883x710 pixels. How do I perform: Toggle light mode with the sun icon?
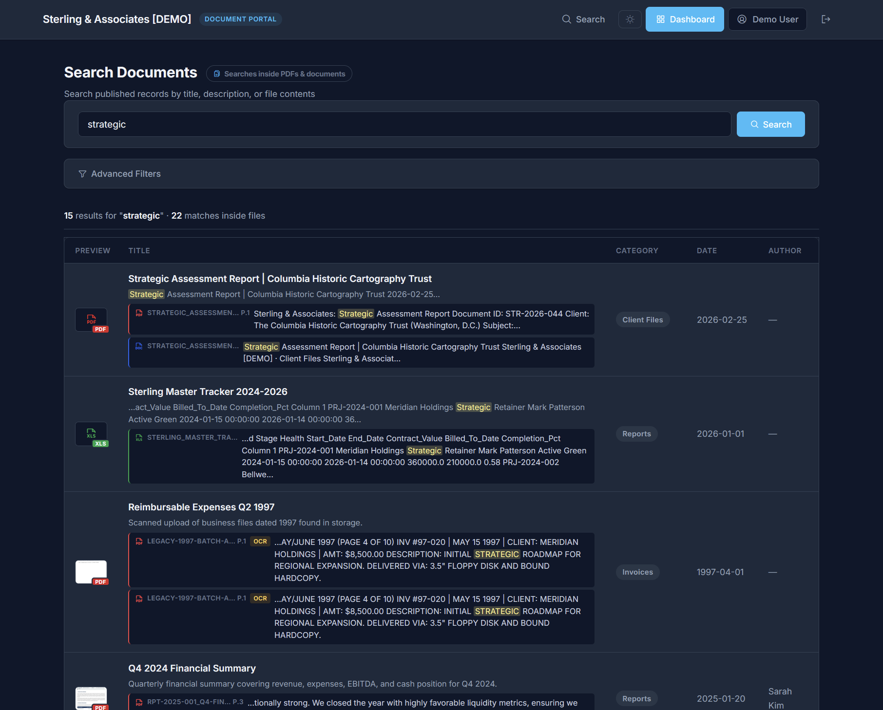tap(630, 19)
